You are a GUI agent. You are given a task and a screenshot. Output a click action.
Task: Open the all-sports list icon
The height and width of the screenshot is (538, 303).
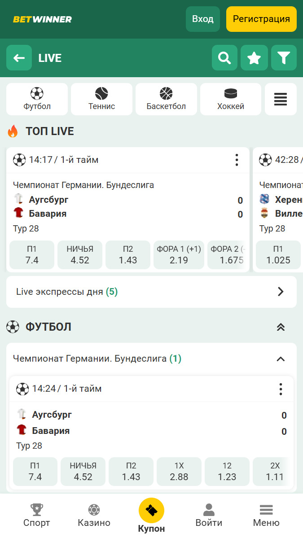point(281,99)
